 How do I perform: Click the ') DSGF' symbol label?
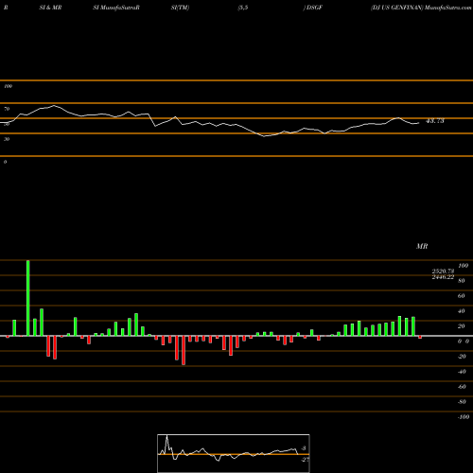[x=313, y=8]
